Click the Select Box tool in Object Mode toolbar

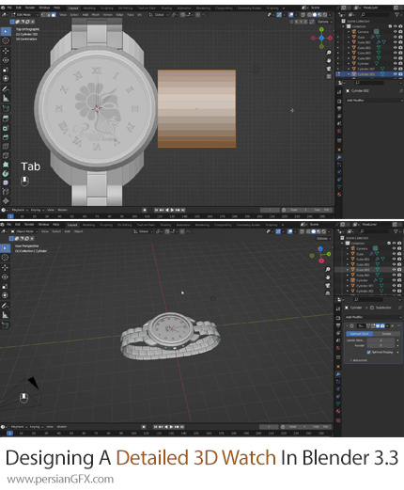[x=6, y=248]
